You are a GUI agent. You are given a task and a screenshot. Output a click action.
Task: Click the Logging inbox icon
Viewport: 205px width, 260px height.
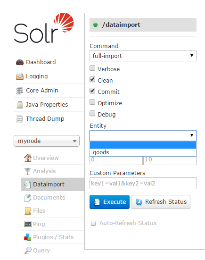[x=20, y=76]
